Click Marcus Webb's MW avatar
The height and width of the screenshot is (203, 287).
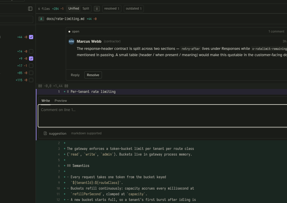[71, 41]
